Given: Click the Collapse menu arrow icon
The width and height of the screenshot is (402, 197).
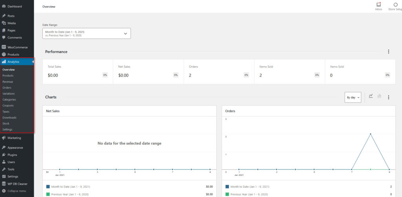Looking at the screenshot, I should coord(4,191).
